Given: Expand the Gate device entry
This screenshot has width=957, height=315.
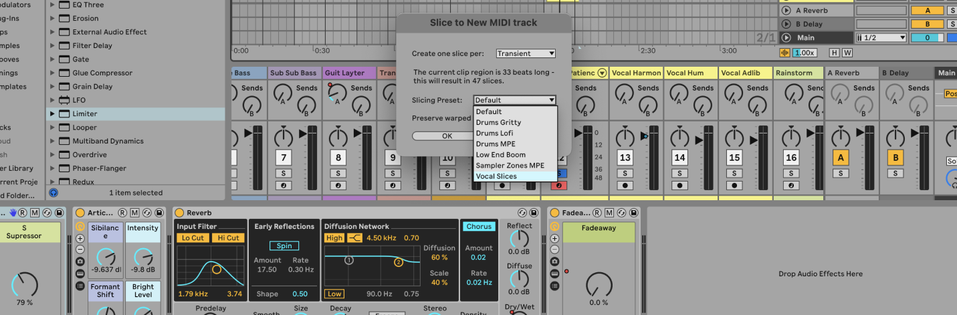Looking at the screenshot, I should (x=52, y=59).
